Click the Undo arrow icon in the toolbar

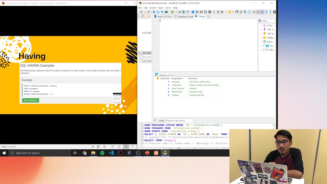tap(162, 12)
